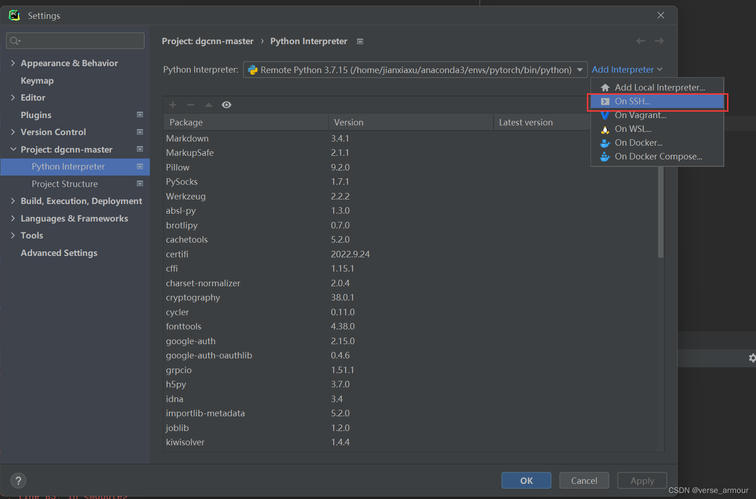The width and height of the screenshot is (756, 499).
Task: Remove selected package using the minus icon
Action: coord(190,105)
